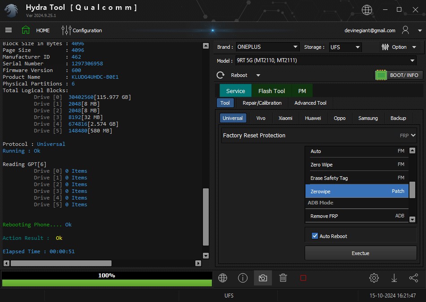Select Zerowipe Patch method

tap(357, 191)
